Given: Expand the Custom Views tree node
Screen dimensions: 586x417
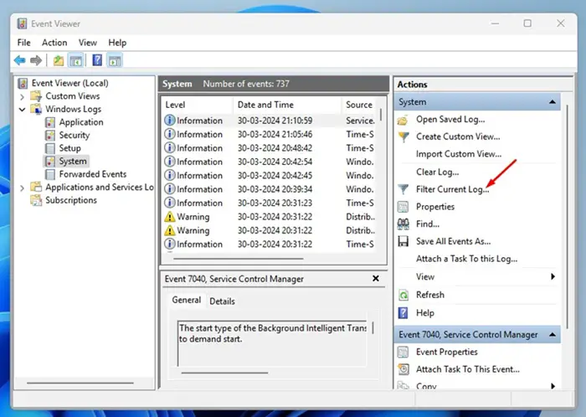Looking at the screenshot, I should point(22,97).
